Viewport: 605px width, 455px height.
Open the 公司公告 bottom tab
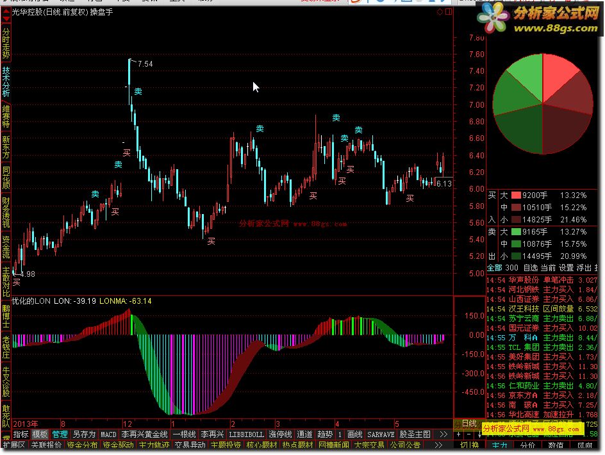[405, 445]
